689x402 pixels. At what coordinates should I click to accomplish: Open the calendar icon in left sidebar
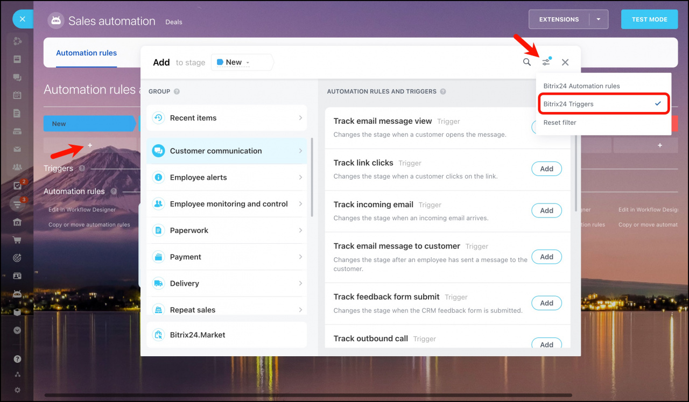pos(17,95)
